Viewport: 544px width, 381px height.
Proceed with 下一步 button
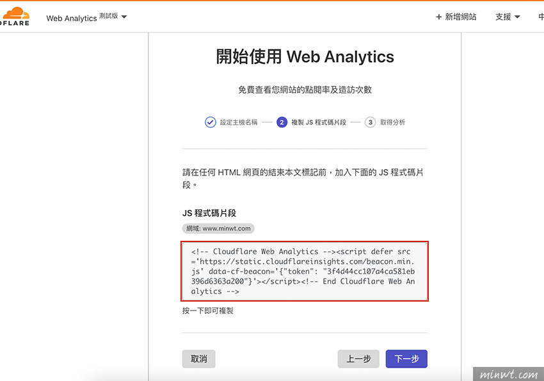[406, 359]
